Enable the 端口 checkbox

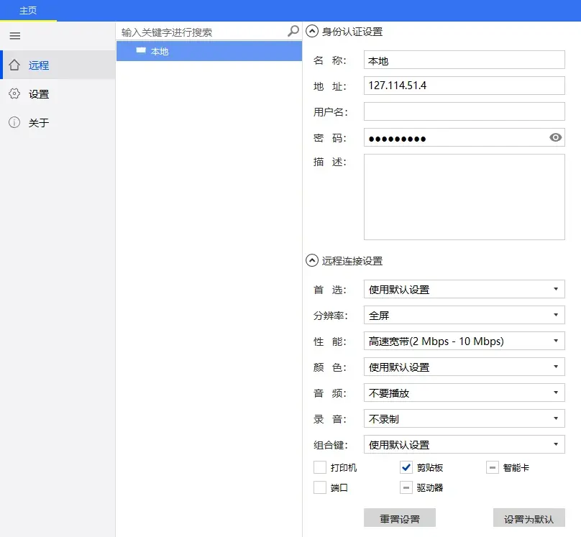coord(320,487)
